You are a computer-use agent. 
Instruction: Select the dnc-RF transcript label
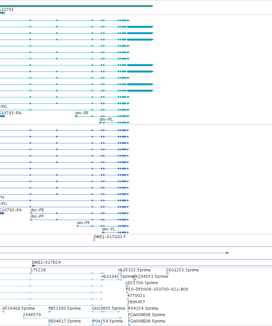coord(82,113)
